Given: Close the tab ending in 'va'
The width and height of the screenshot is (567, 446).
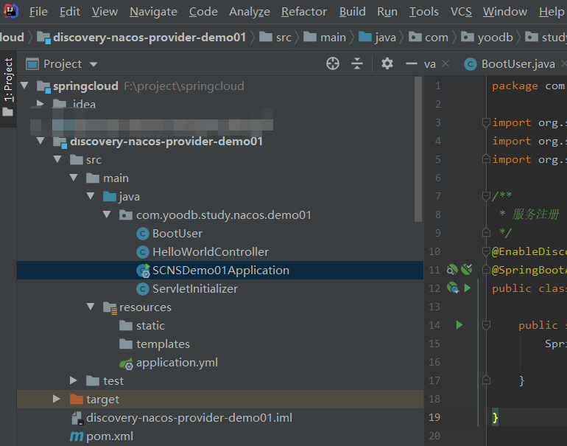Looking at the screenshot, I should (x=445, y=63).
